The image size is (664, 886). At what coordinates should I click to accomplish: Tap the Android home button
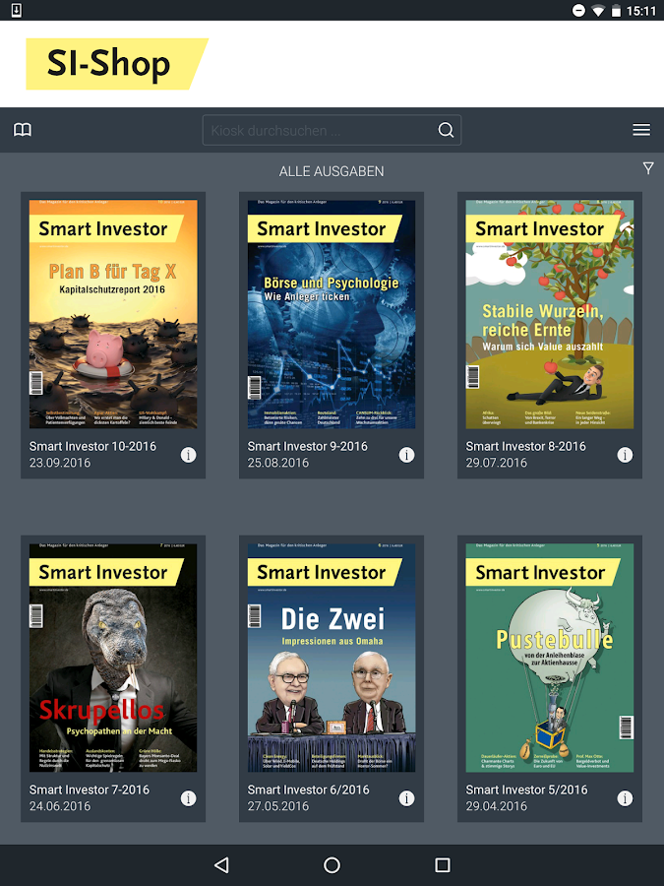(332, 865)
